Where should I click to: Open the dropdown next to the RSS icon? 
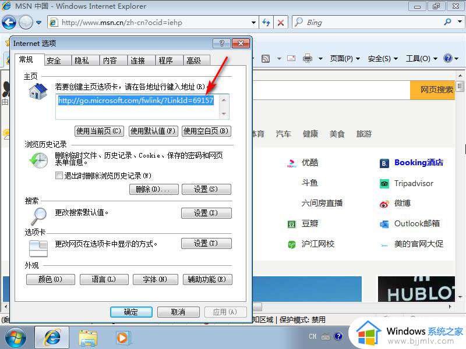coord(279,59)
